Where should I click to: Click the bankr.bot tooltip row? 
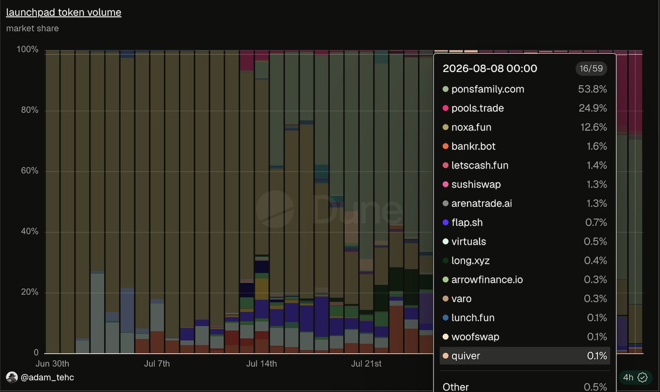(525, 146)
